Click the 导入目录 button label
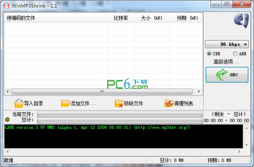Viewport: 254px width, 167px height. (33, 103)
